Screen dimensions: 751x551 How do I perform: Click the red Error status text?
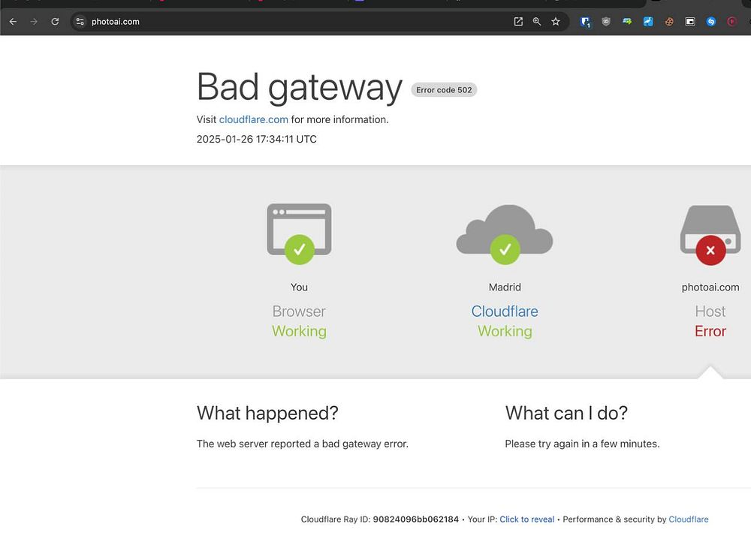[710, 331]
